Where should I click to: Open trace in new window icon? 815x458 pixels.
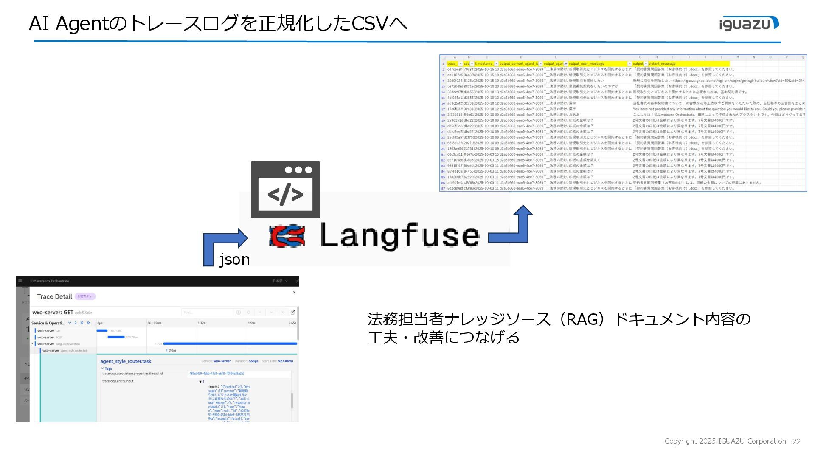[x=292, y=313]
